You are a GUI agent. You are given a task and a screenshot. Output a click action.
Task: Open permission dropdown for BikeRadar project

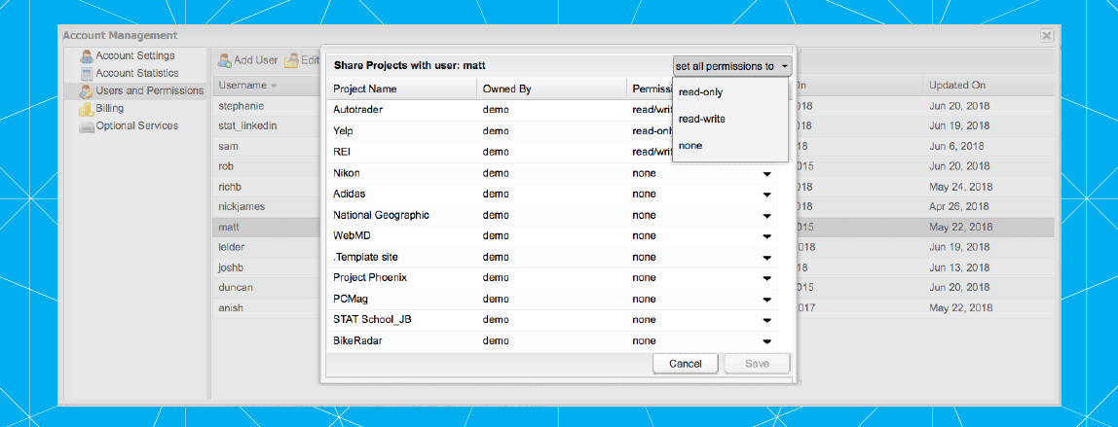(766, 341)
